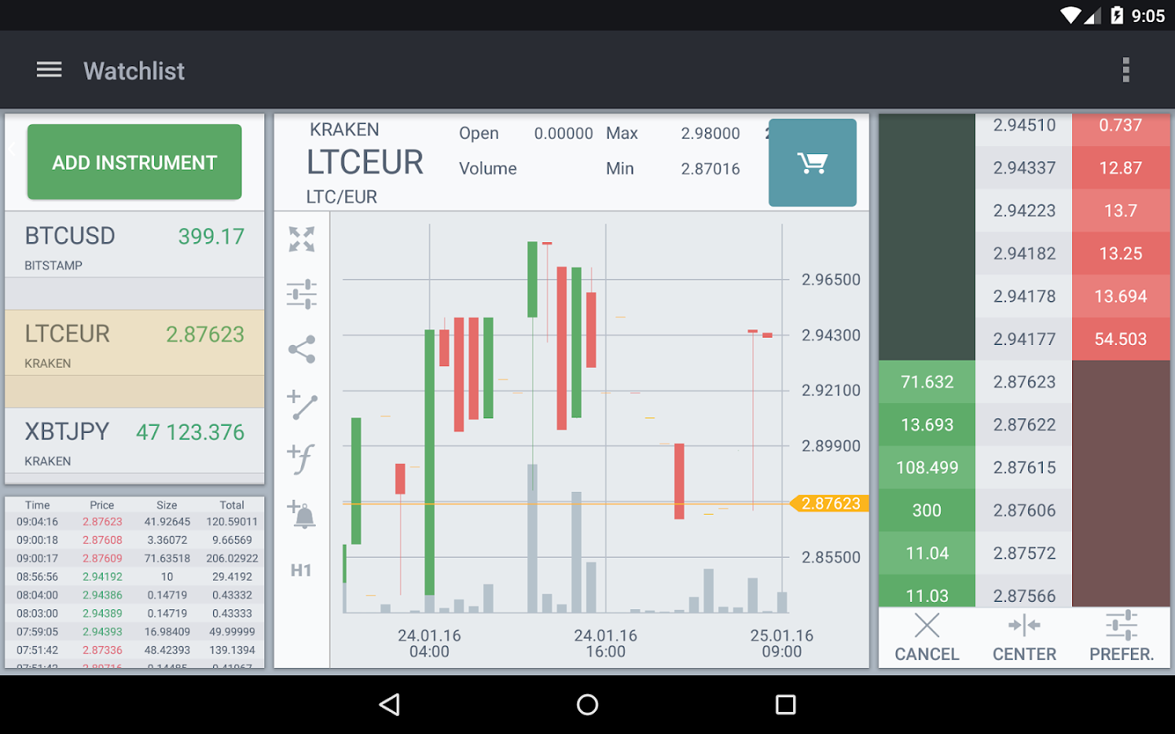Tap the Wi-Fi status icon
The image size is (1175, 734).
1071,15
